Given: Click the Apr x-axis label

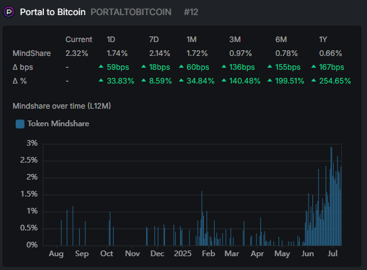Looking at the screenshot, I should coord(257,254).
